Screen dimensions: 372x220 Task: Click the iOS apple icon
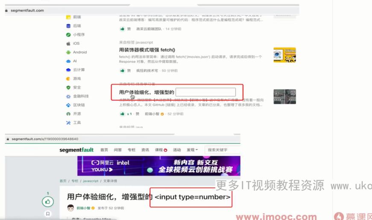(68, 43)
